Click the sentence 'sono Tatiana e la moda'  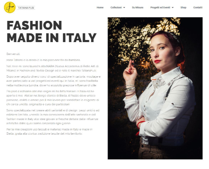(x=43, y=60)
